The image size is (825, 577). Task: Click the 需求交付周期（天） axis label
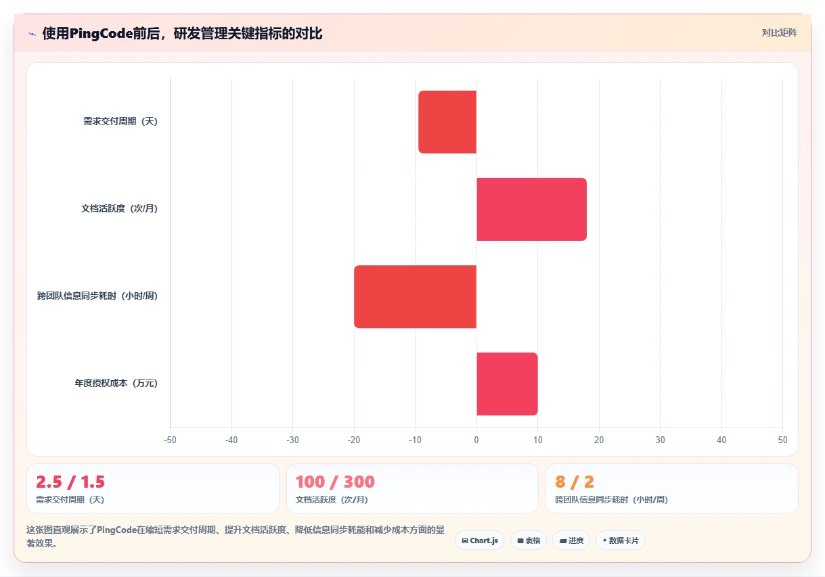click(x=120, y=122)
